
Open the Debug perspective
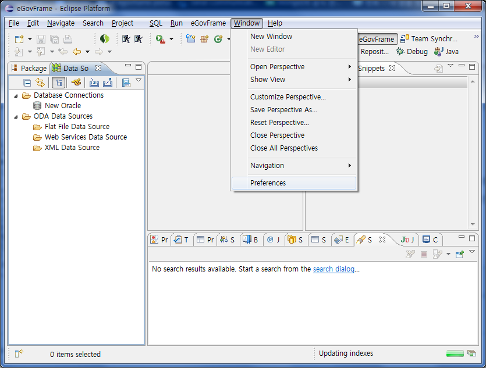[x=411, y=52]
